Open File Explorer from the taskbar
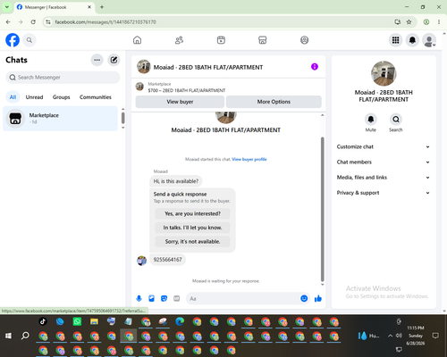Viewport: 447px width, 357px height. pyautogui.click(x=94, y=321)
